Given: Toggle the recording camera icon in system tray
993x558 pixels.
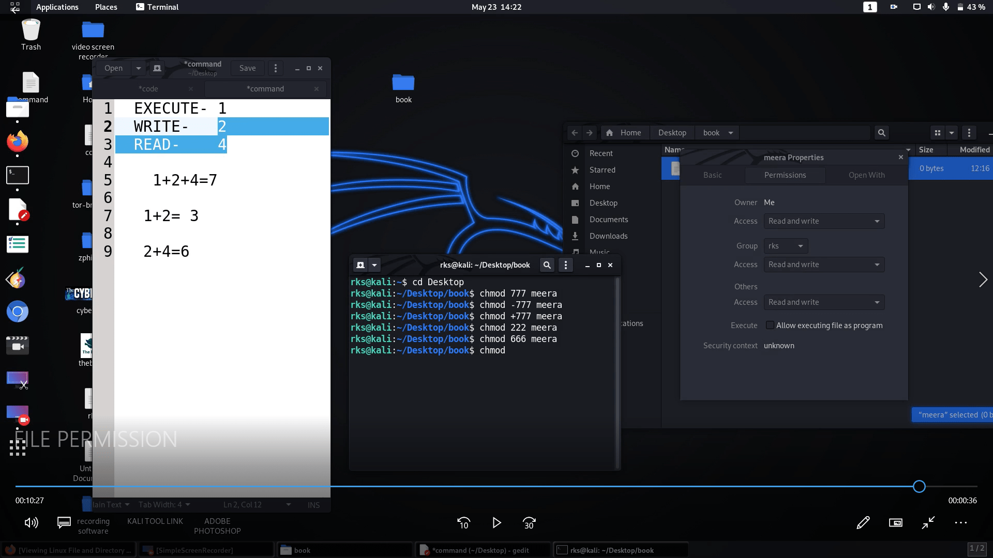Looking at the screenshot, I should [894, 7].
